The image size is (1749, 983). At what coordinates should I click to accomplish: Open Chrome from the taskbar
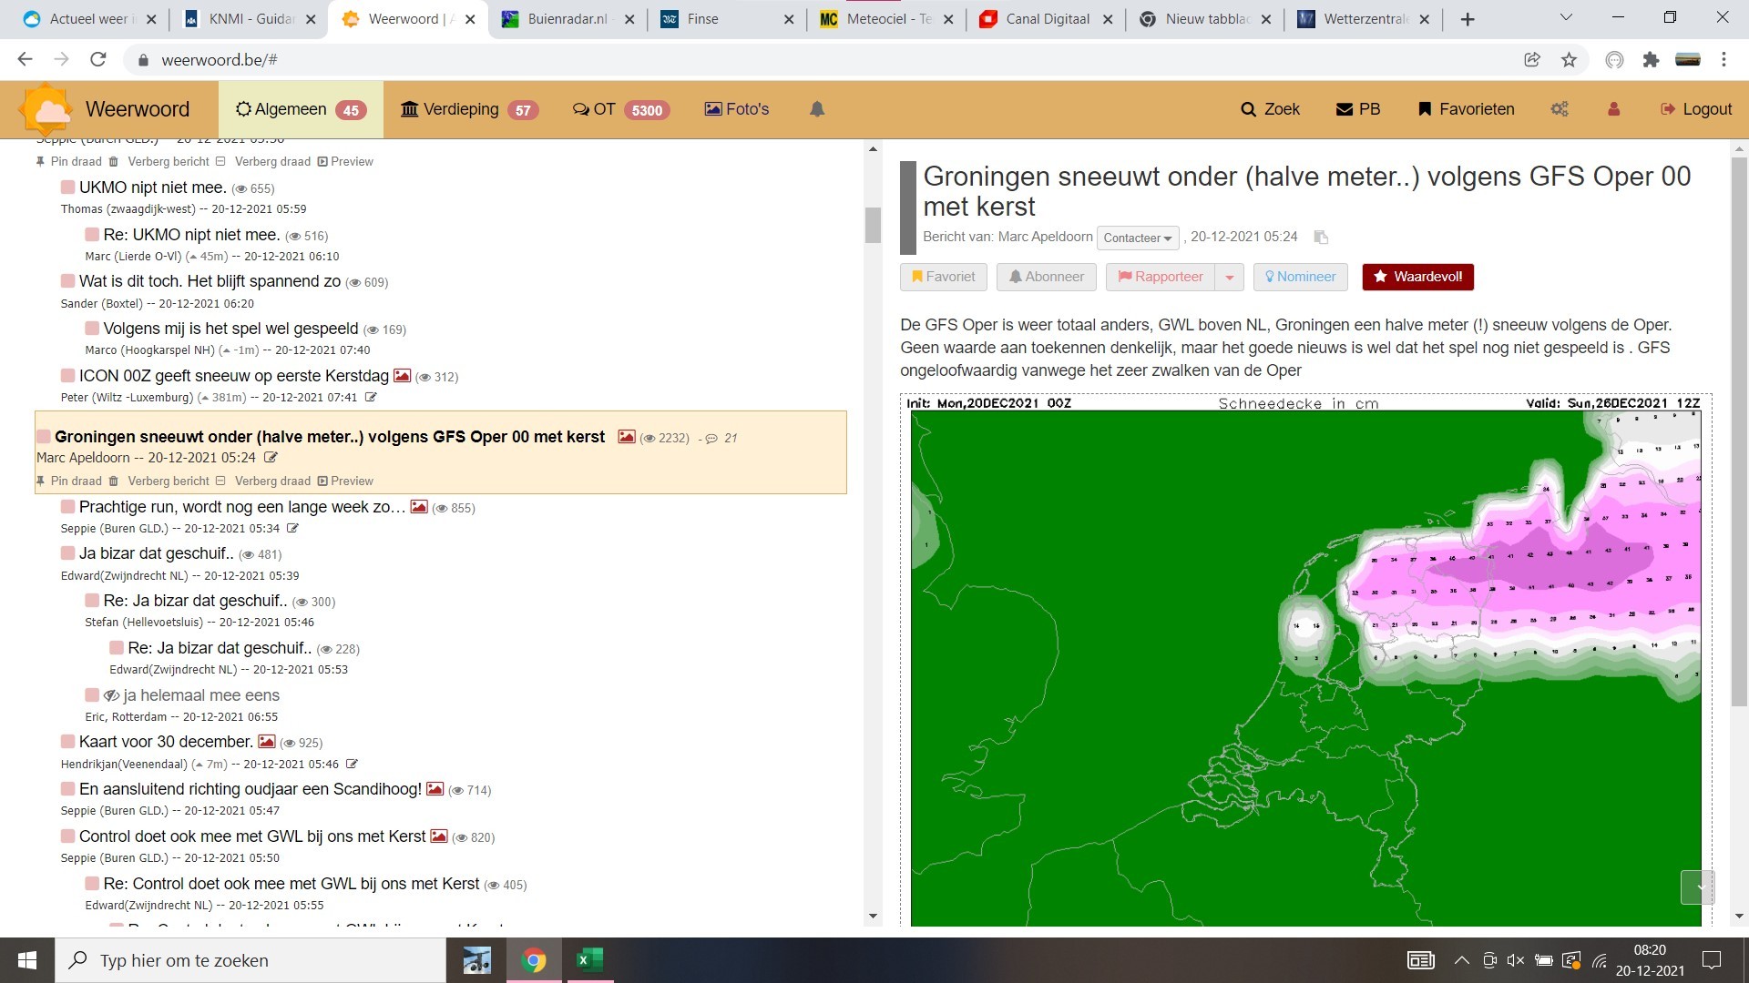click(534, 960)
